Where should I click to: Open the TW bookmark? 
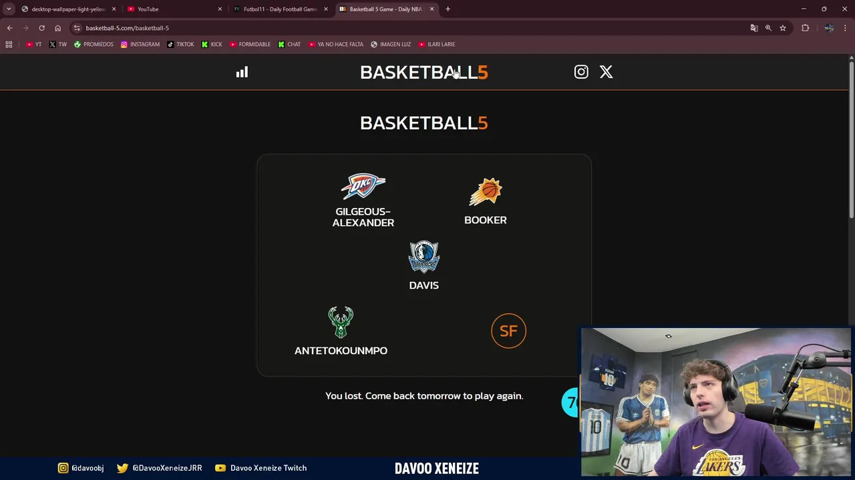58,44
